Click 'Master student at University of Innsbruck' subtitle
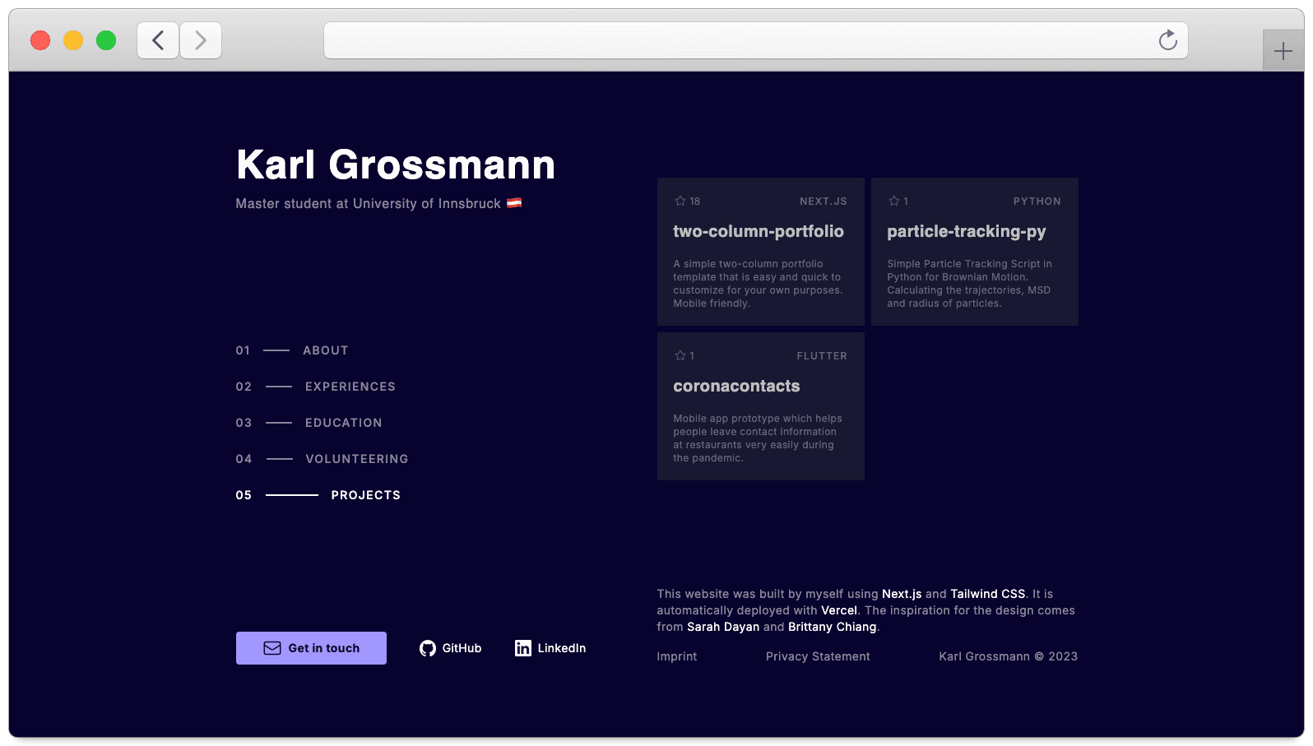The width and height of the screenshot is (1313, 746). pos(368,203)
